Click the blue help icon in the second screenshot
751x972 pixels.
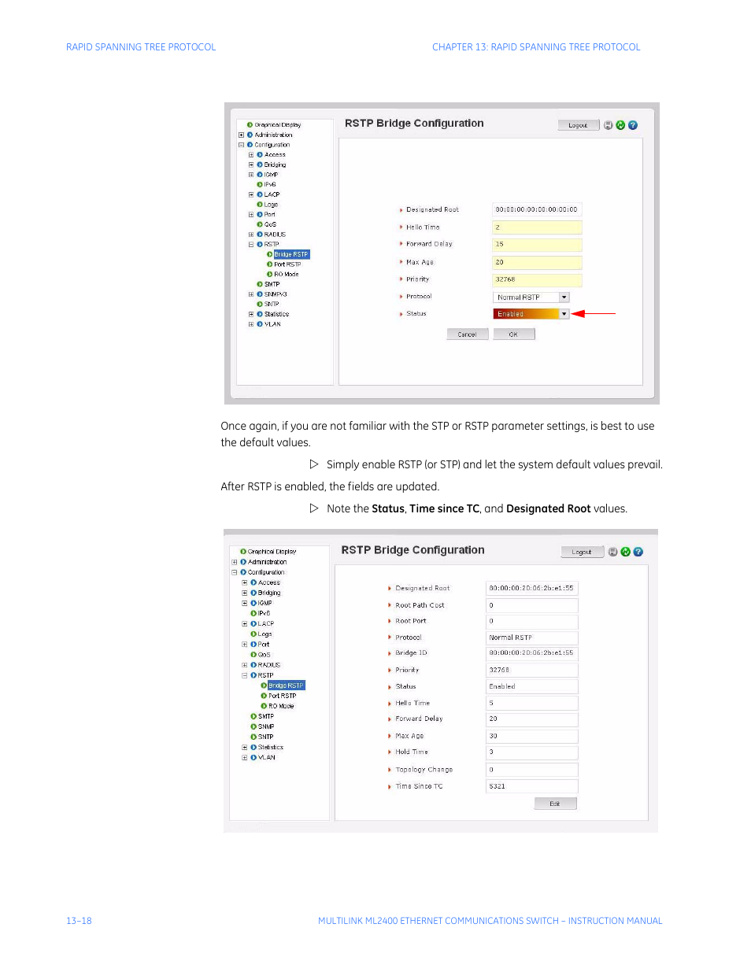pos(638,552)
